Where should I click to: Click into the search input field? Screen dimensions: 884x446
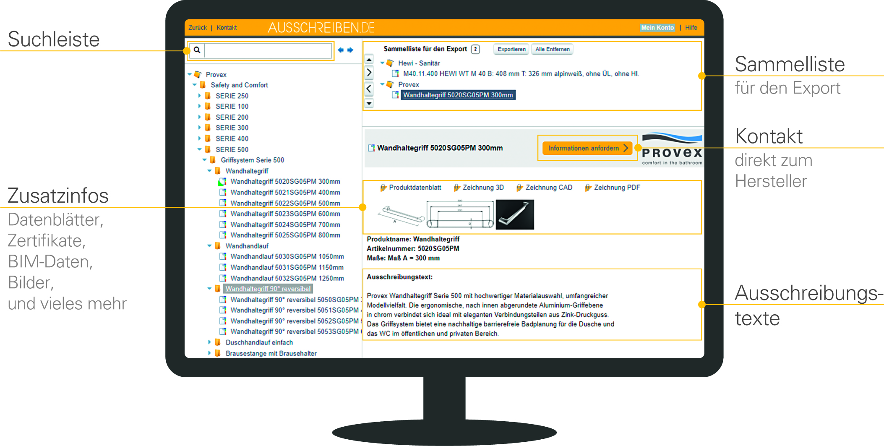(x=268, y=50)
